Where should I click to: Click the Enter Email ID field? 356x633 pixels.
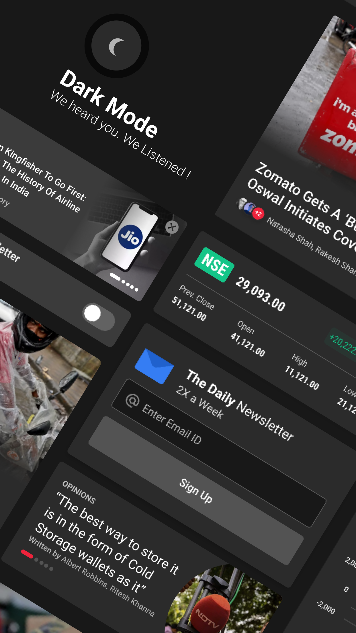pyautogui.click(x=219, y=453)
